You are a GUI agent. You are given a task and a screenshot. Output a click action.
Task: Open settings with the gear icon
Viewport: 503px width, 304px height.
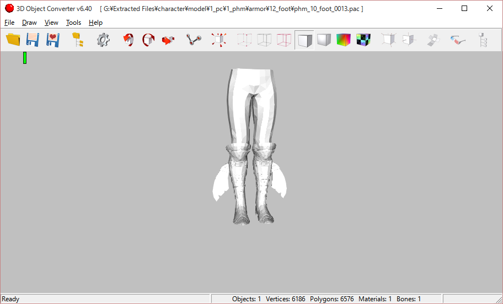pyautogui.click(x=103, y=40)
